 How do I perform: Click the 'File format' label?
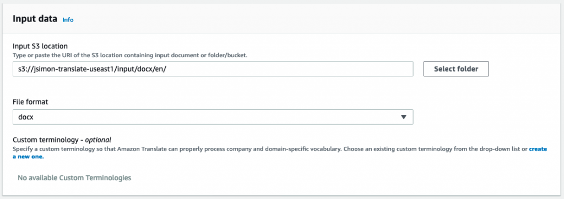click(30, 102)
